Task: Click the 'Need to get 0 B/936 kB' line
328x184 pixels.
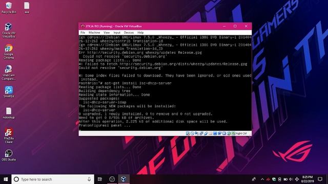Action: pyautogui.click(x=116, y=118)
